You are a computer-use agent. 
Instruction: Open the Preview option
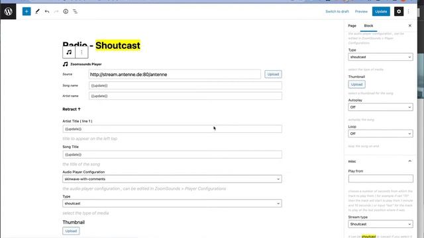(x=361, y=11)
